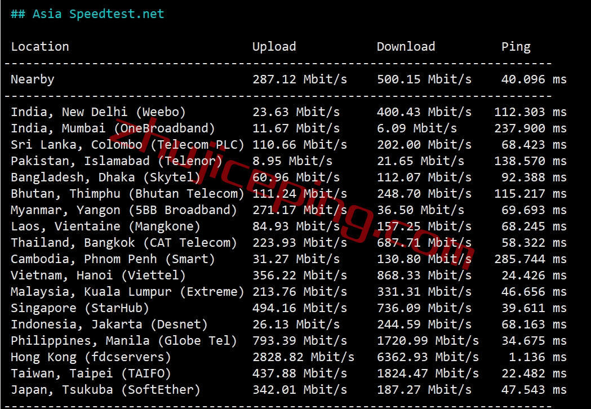Screen dimensions: 591x409
Task: Click the 2828.82 Mbit/s upload value
Action: pos(304,357)
